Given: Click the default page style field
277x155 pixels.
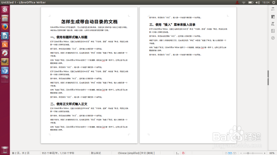Looking at the screenshot, I should click(96, 153).
